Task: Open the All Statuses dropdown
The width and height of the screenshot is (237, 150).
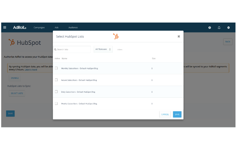Action: [x=103, y=49]
